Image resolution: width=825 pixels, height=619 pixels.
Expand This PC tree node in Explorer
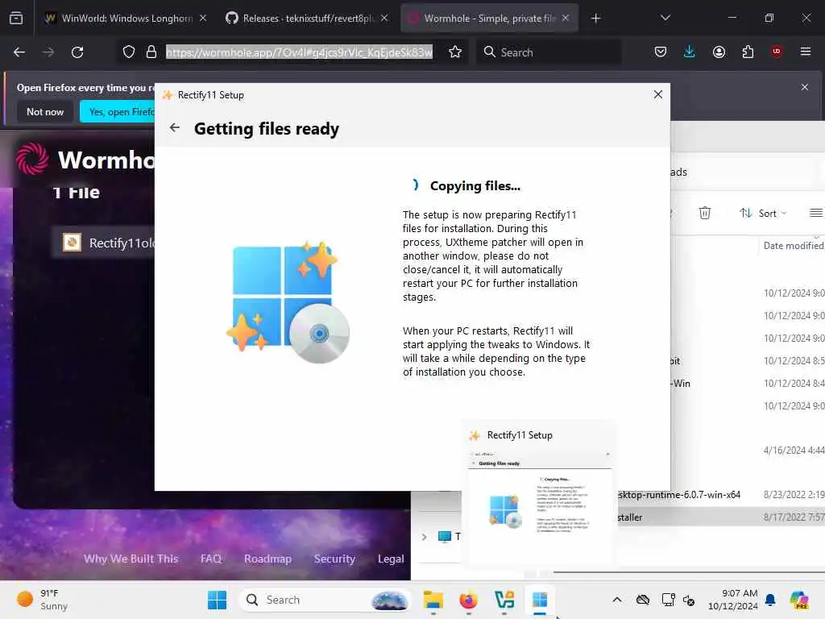424,536
